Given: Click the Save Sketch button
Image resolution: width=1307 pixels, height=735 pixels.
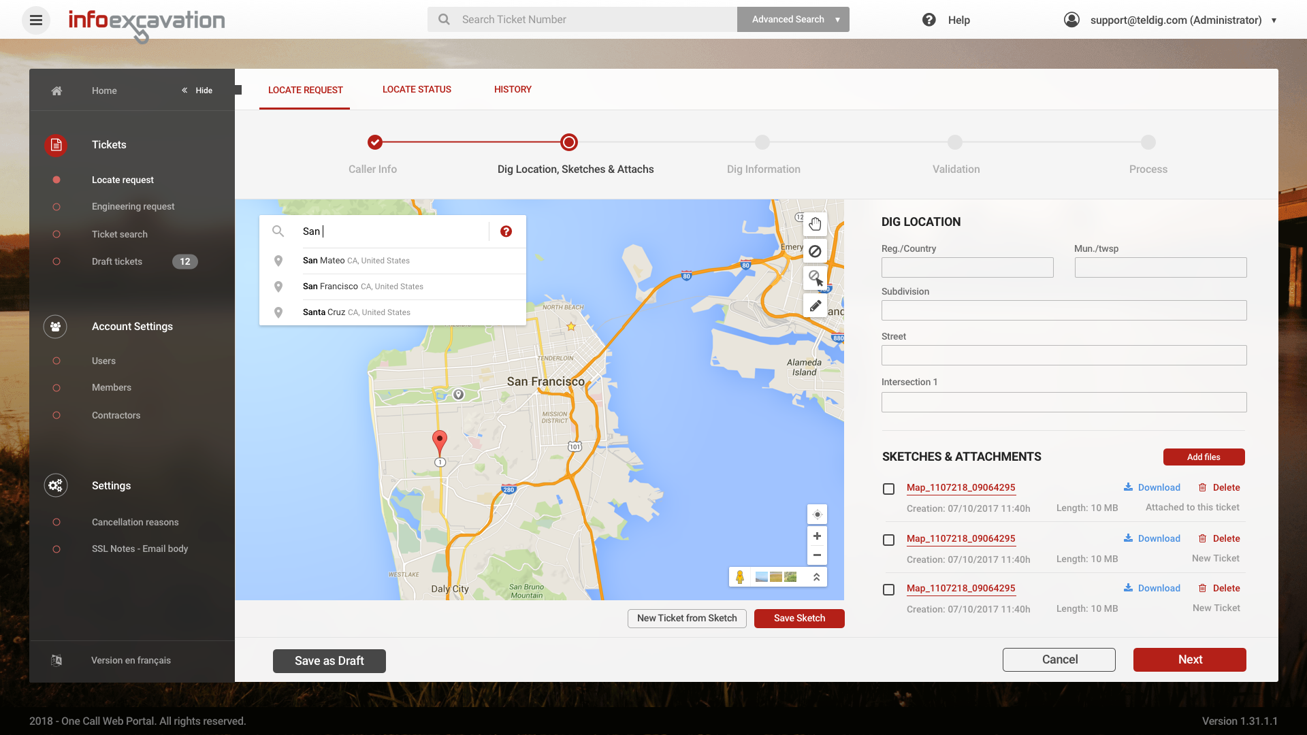Looking at the screenshot, I should click(799, 618).
